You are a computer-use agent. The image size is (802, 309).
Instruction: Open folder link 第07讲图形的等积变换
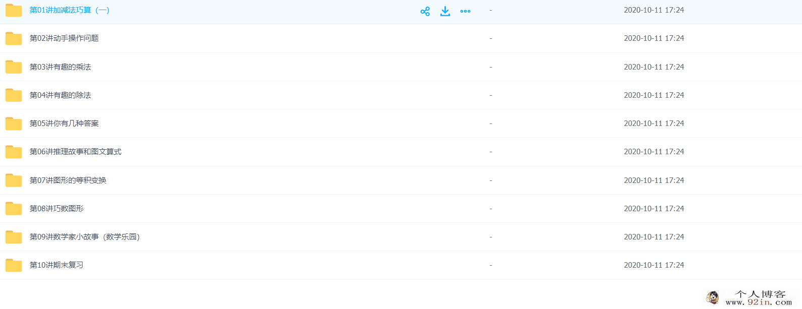(68, 180)
